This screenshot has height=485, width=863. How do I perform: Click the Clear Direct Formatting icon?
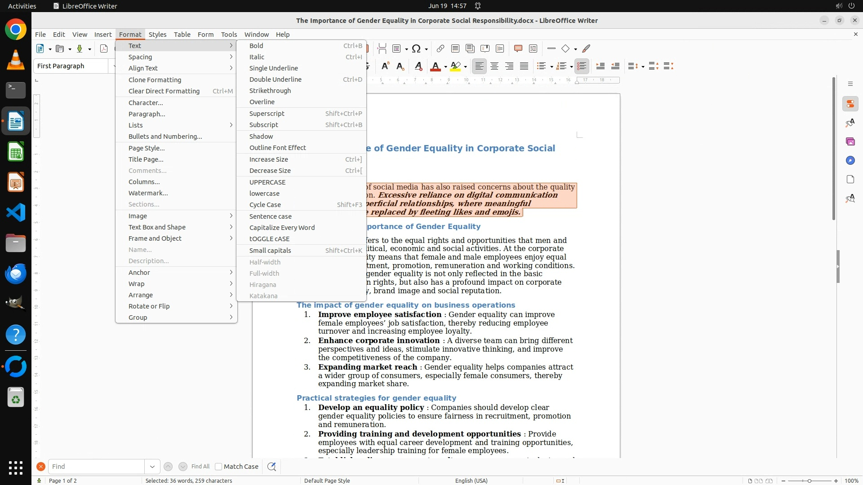(418, 66)
